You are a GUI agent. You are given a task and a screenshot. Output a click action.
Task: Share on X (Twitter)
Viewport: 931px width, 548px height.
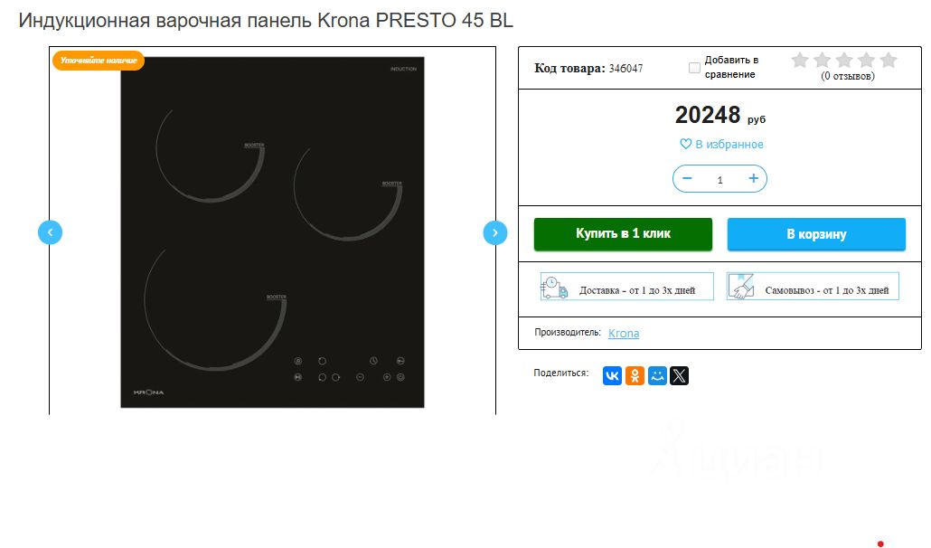[x=679, y=376]
